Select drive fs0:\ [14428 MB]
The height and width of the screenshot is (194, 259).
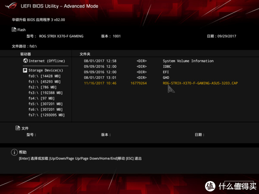point(44,76)
